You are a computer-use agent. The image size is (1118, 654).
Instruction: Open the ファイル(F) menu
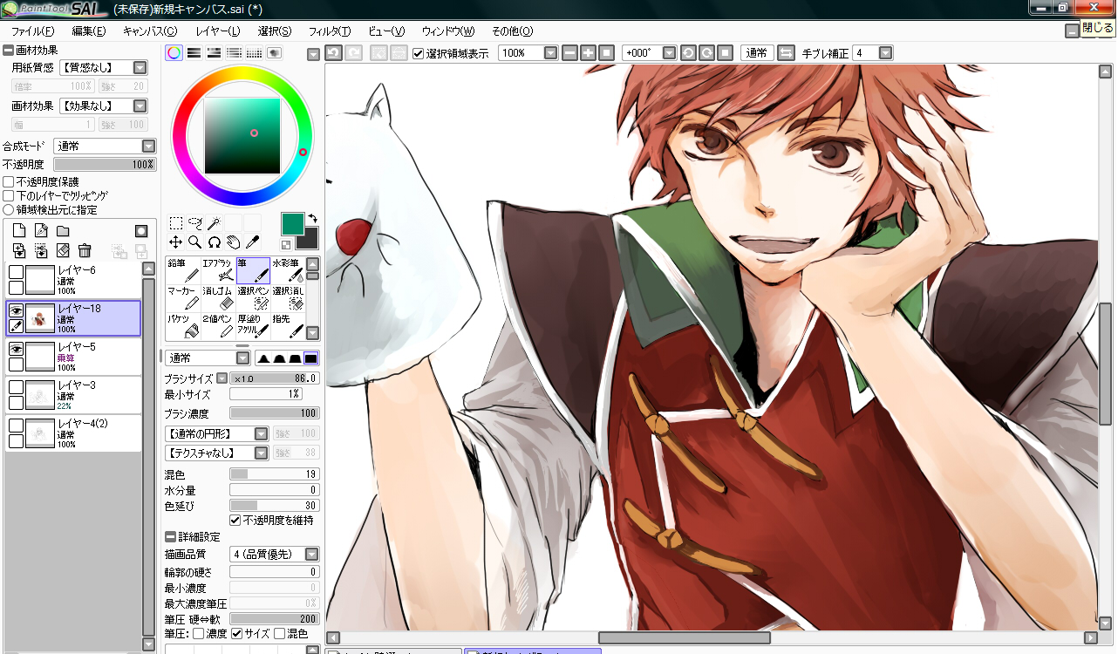coord(34,31)
